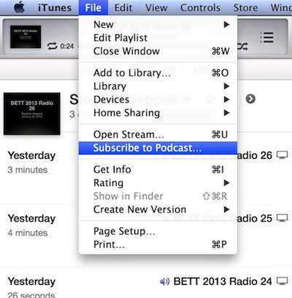This screenshot has height=298, width=292.
Task: Click the now playing artwork thumbnail
Action: pos(26,36)
